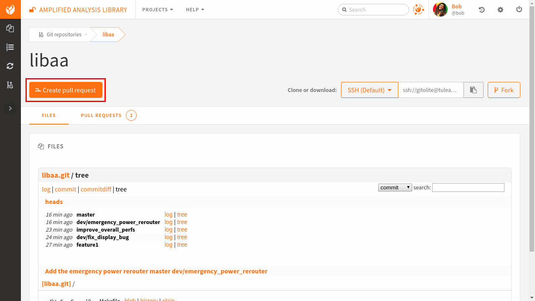Click the FILES panel icon above the tree

pos(41,146)
